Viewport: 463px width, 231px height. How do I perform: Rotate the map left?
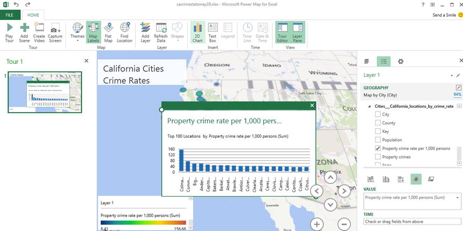click(x=317, y=191)
